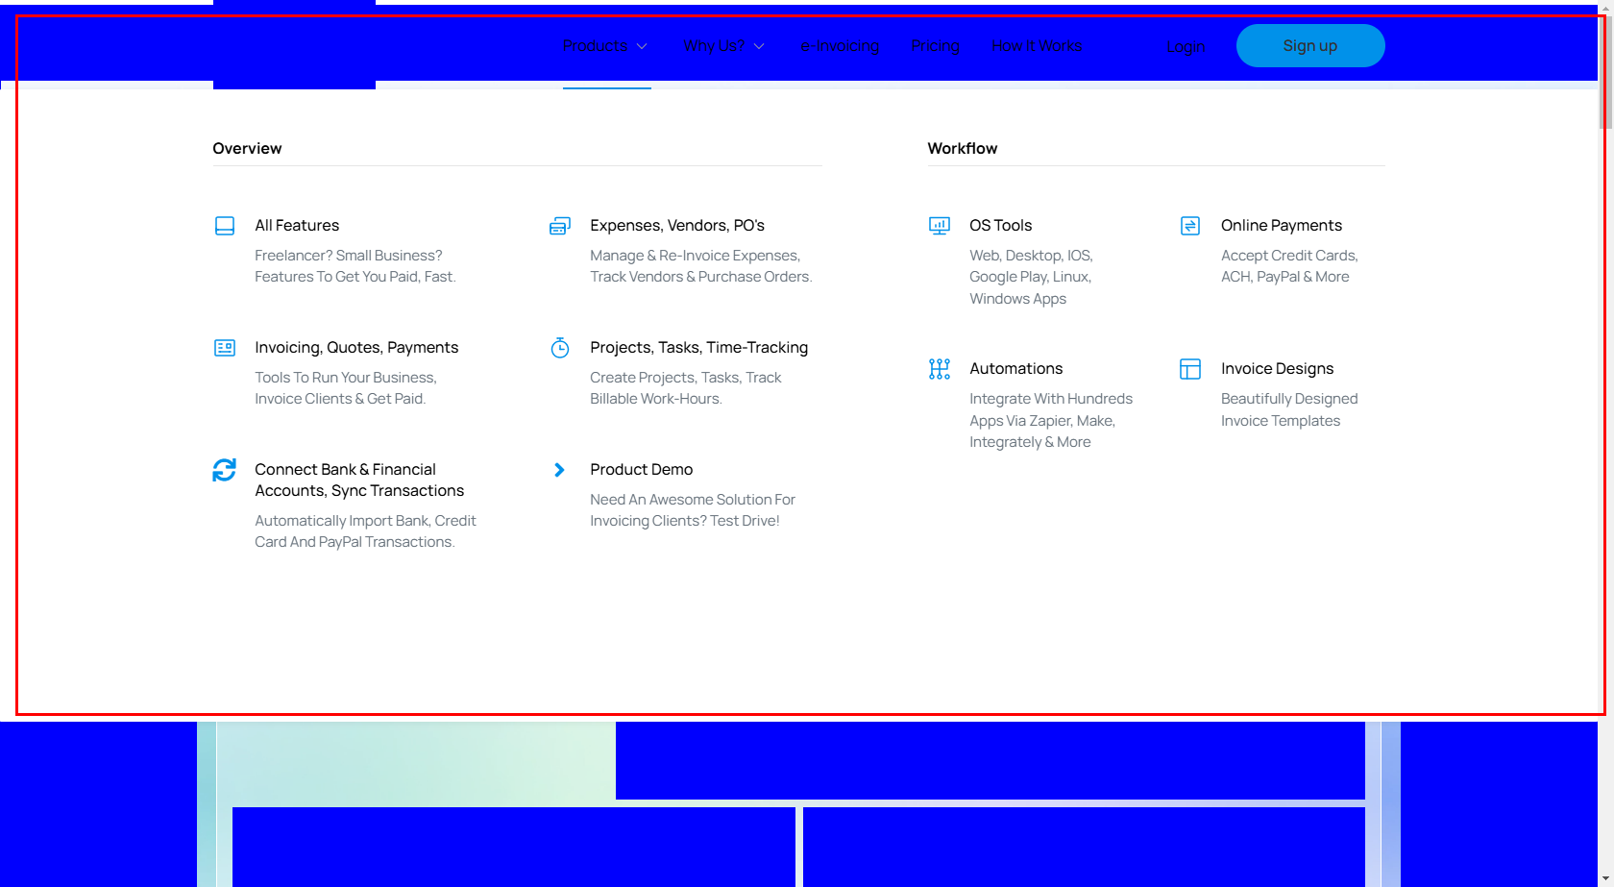Open the Product Demo link
1614x887 pixels.
[x=641, y=470]
